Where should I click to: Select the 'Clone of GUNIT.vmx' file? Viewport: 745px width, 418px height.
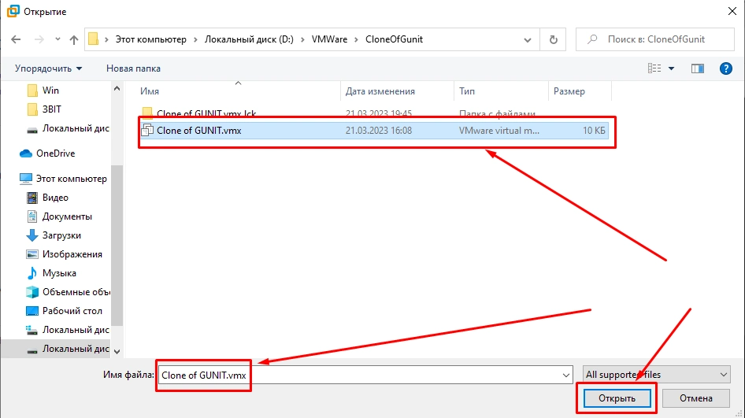click(373, 131)
